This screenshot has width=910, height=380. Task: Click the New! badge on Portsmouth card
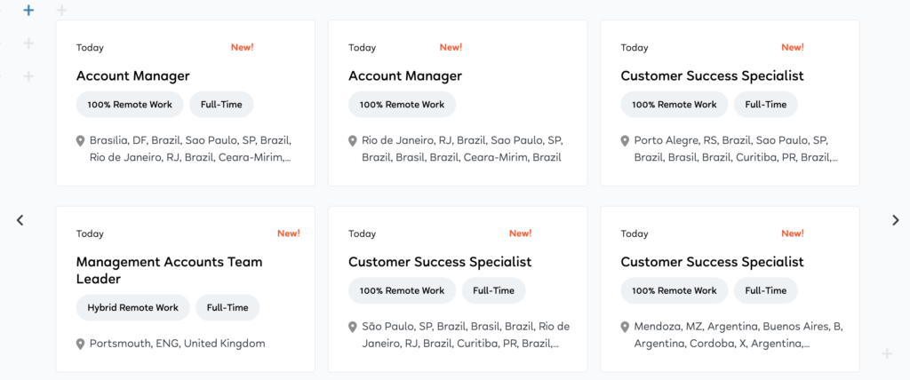tap(288, 234)
